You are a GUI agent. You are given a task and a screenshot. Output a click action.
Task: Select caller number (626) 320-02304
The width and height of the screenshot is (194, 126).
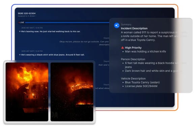tap(27, 13)
